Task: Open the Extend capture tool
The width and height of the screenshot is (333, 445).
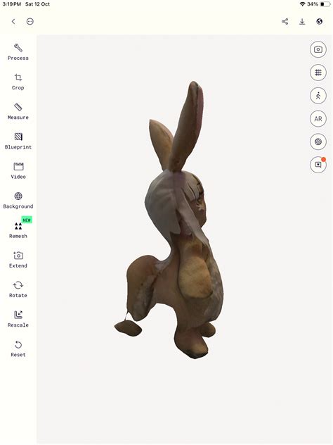Action: point(18,260)
